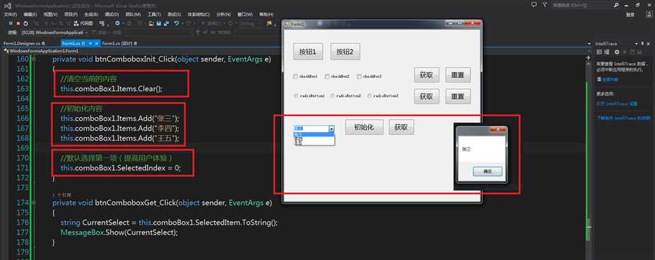
Task: Select radioButton2 in Form1
Action: (333, 95)
